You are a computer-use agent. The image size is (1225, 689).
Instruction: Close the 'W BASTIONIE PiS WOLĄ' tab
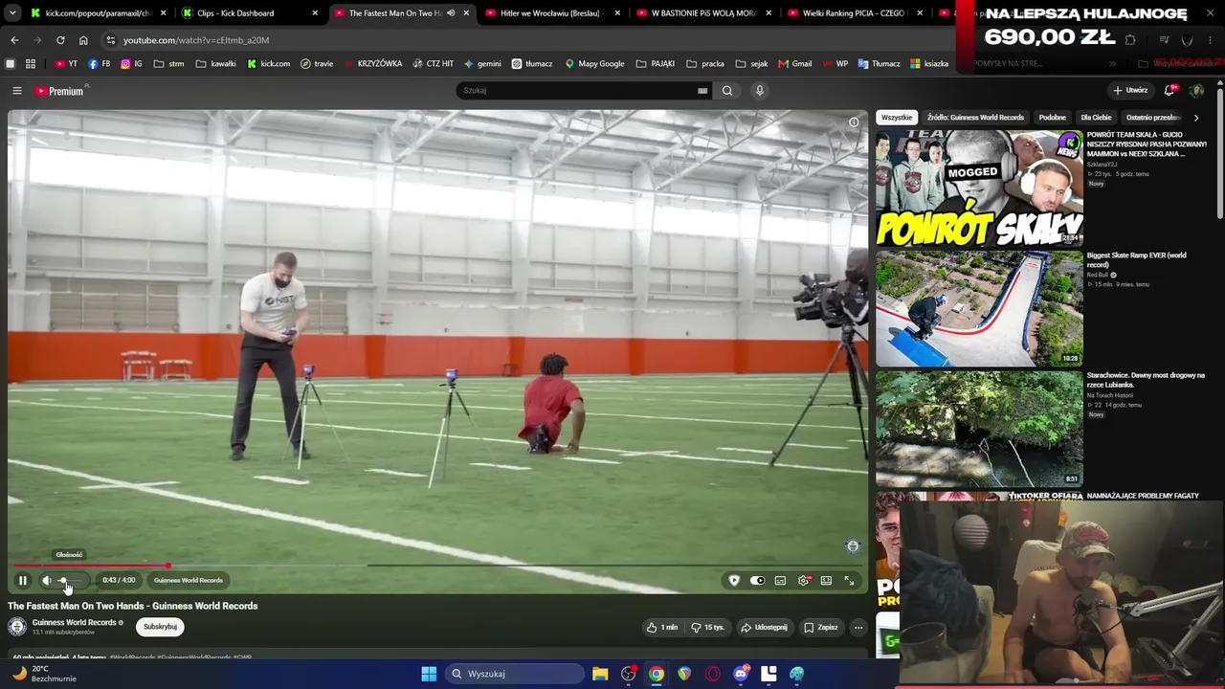pyautogui.click(x=768, y=13)
